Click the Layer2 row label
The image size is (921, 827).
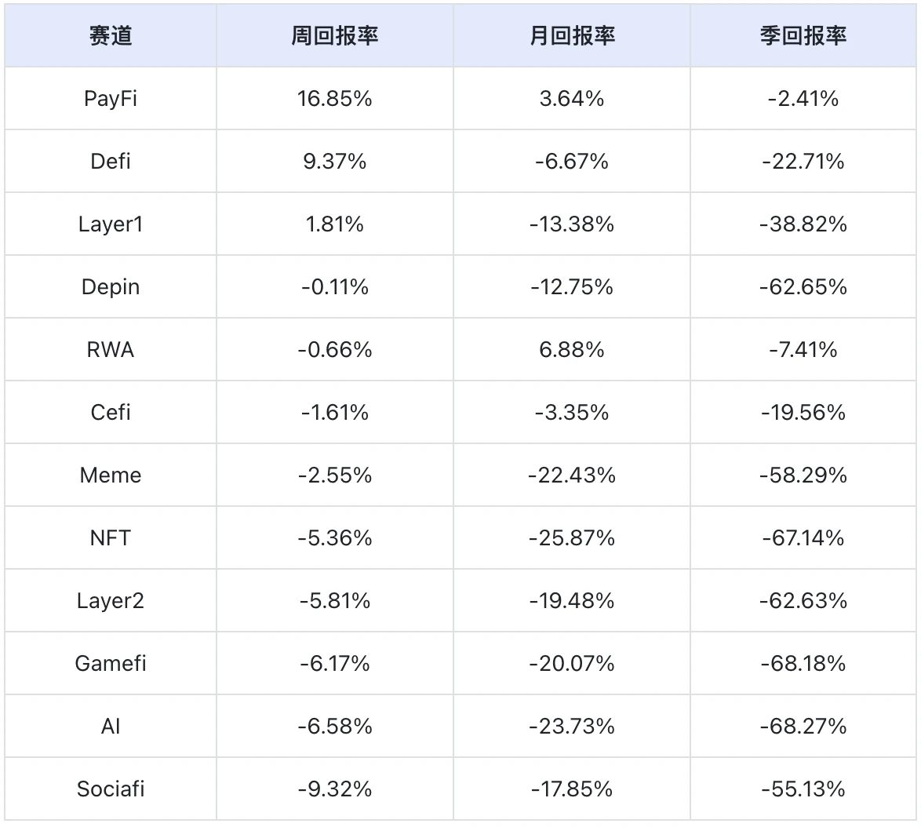(x=111, y=601)
